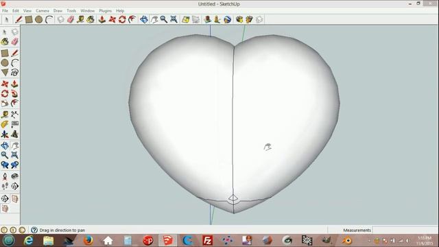Activate the Axes tool
Screen dimensions: 439x247
[x=5, y=134]
